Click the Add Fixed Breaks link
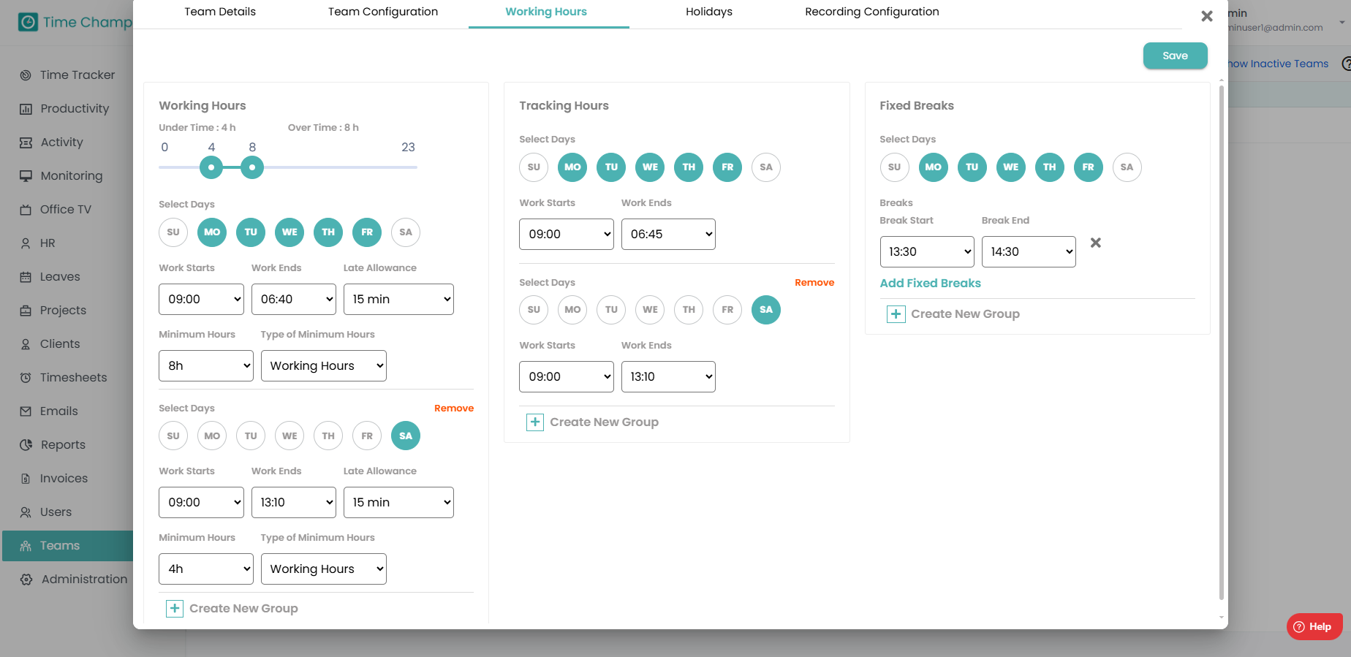 [x=930, y=284]
